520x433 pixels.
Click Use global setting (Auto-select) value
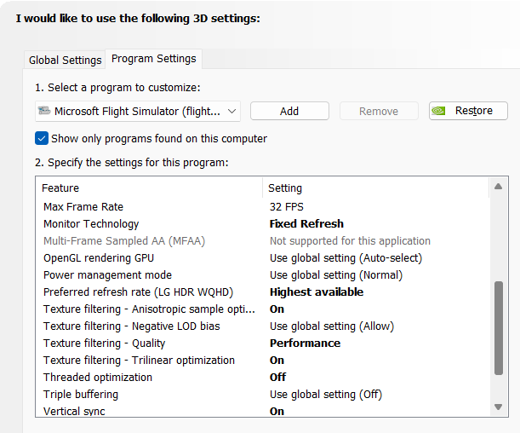tap(346, 258)
